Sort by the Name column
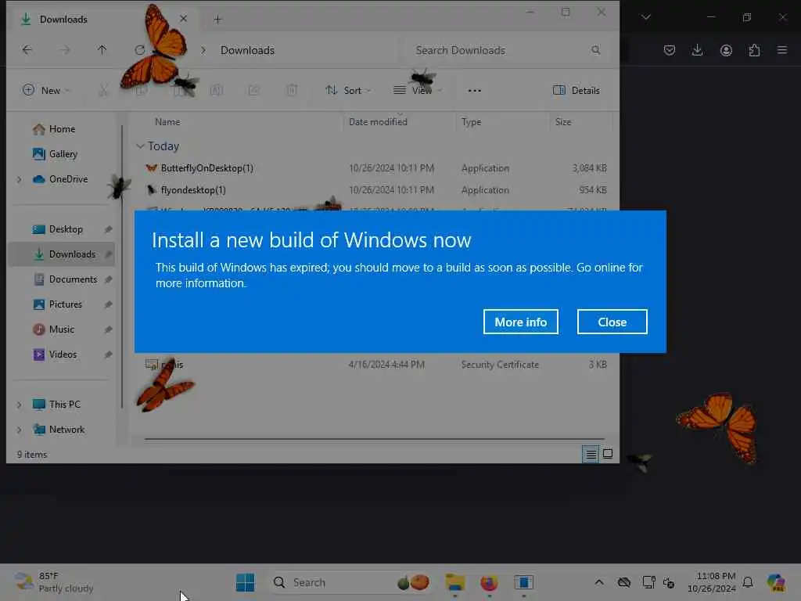This screenshot has height=601, width=801. (167, 121)
